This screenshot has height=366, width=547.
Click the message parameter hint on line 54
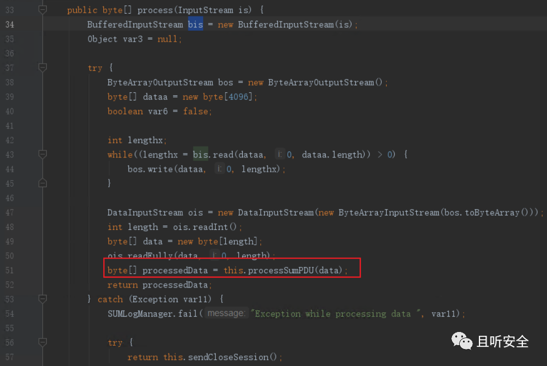(x=226, y=313)
